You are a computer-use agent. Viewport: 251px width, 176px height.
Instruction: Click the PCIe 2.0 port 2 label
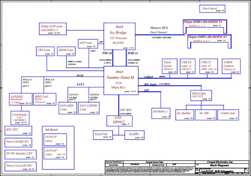coord(50,83)
